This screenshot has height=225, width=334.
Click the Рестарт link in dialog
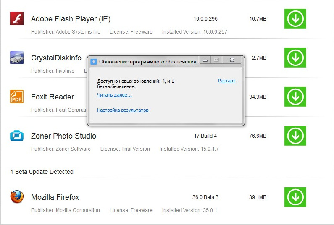click(226, 81)
